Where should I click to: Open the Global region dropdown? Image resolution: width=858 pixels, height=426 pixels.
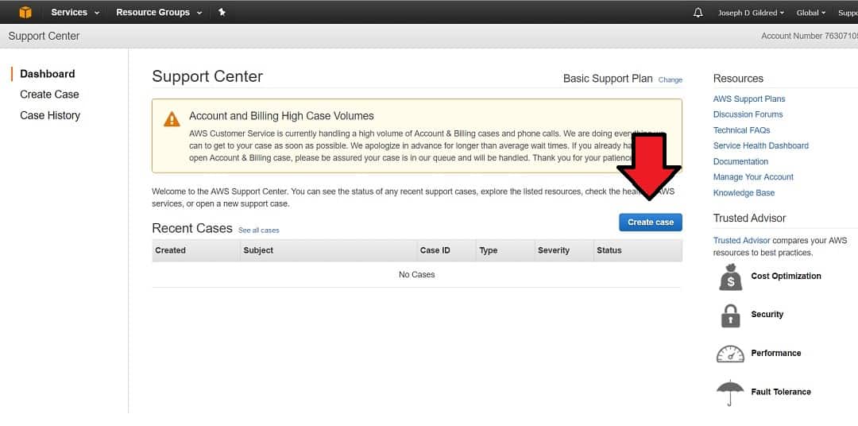pyautogui.click(x=811, y=13)
